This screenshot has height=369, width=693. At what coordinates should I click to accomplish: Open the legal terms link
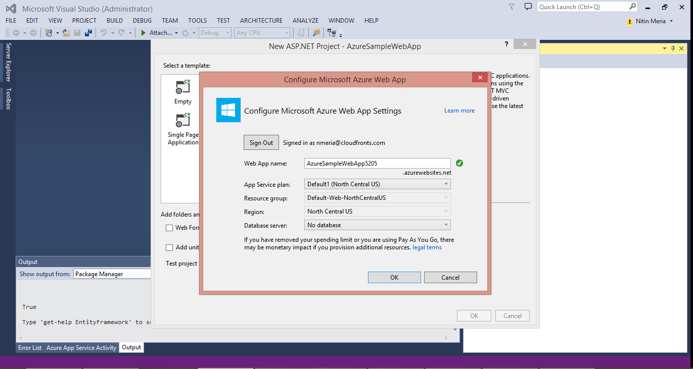click(x=427, y=247)
